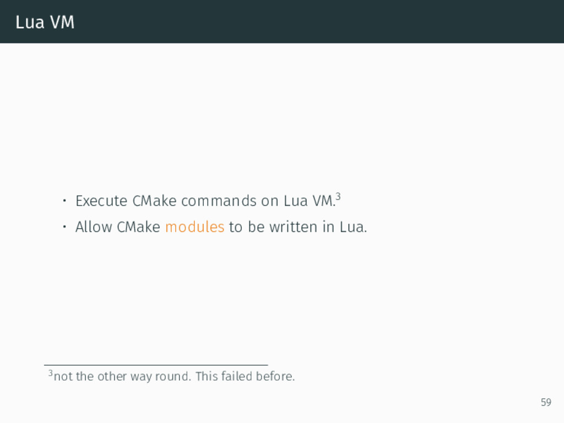This screenshot has height=423, width=564.
Task: Click the words 'to be' in second bullet
Action: coord(247,227)
